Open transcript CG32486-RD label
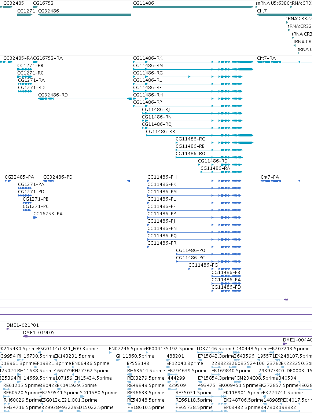The height and width of the screenshot is (413, 312). (x=53, y=95)
